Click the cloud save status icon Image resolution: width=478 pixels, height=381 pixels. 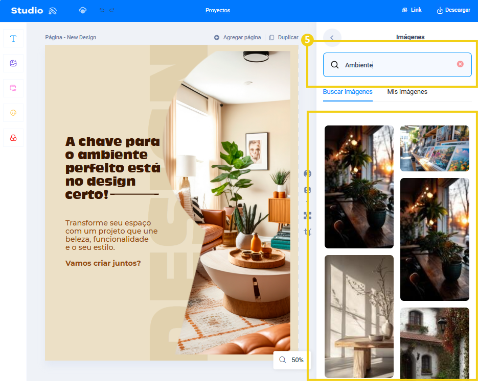83,10
